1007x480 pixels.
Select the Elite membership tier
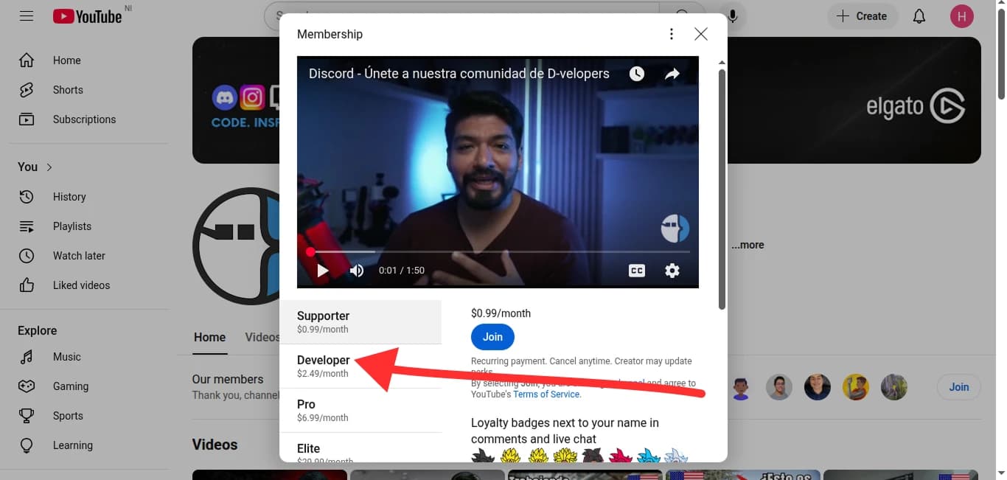(360, 448)
